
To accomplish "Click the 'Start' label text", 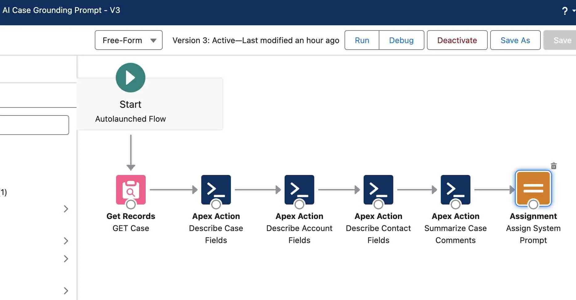I will click(131, 104).
